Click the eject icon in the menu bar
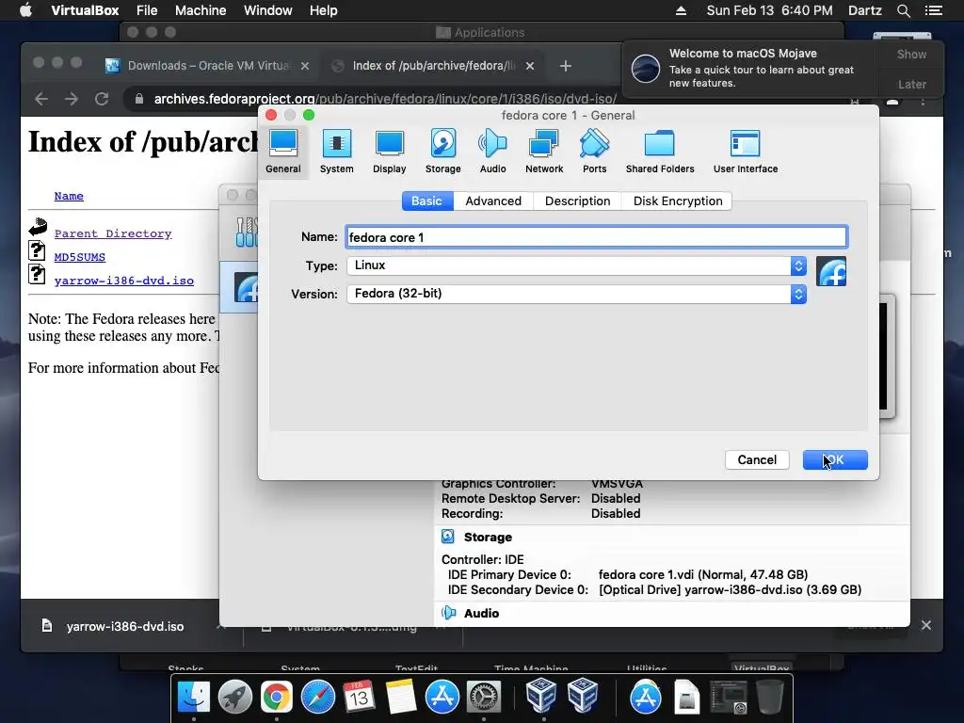This screenshot has width=964, height=723. [x=682, y=10]
